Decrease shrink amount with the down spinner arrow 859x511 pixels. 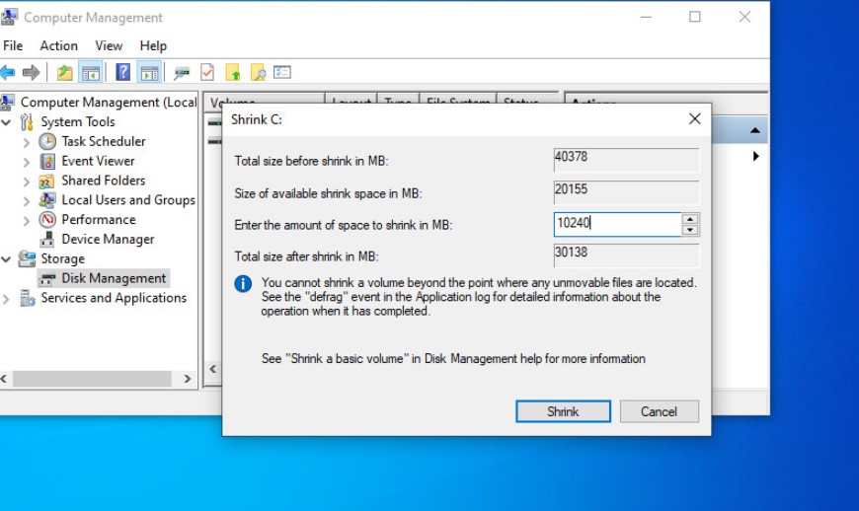pos(690,230)
